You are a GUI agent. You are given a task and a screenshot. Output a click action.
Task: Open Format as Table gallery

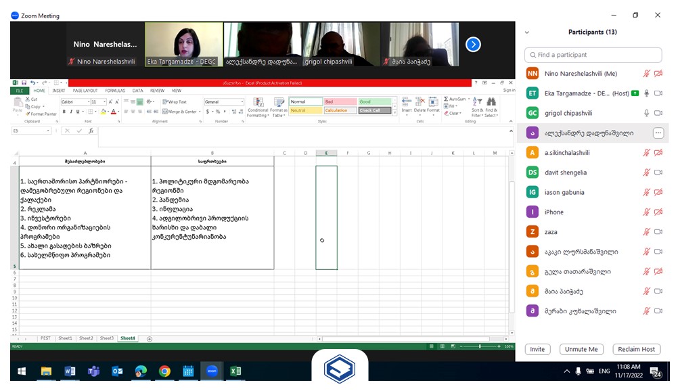click(x=278, y=107)
